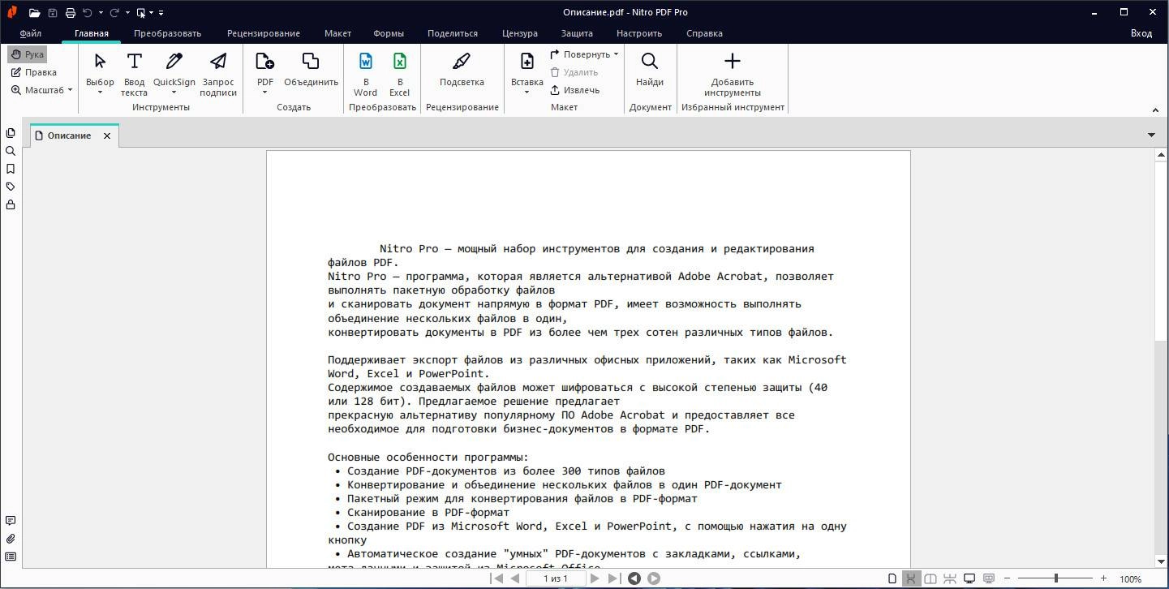1169x589 pixels.
Task: Open the Attachments paperclip panel
Action: click(11, 539)
